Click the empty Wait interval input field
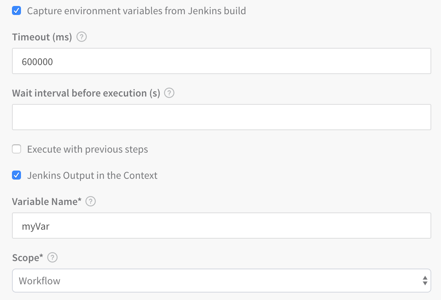This screenshot has height=300, width=441. coord(222,117)
